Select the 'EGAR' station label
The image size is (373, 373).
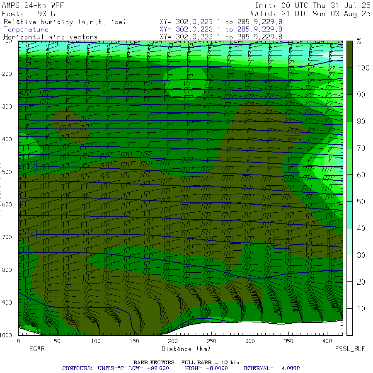coord(37,349)
